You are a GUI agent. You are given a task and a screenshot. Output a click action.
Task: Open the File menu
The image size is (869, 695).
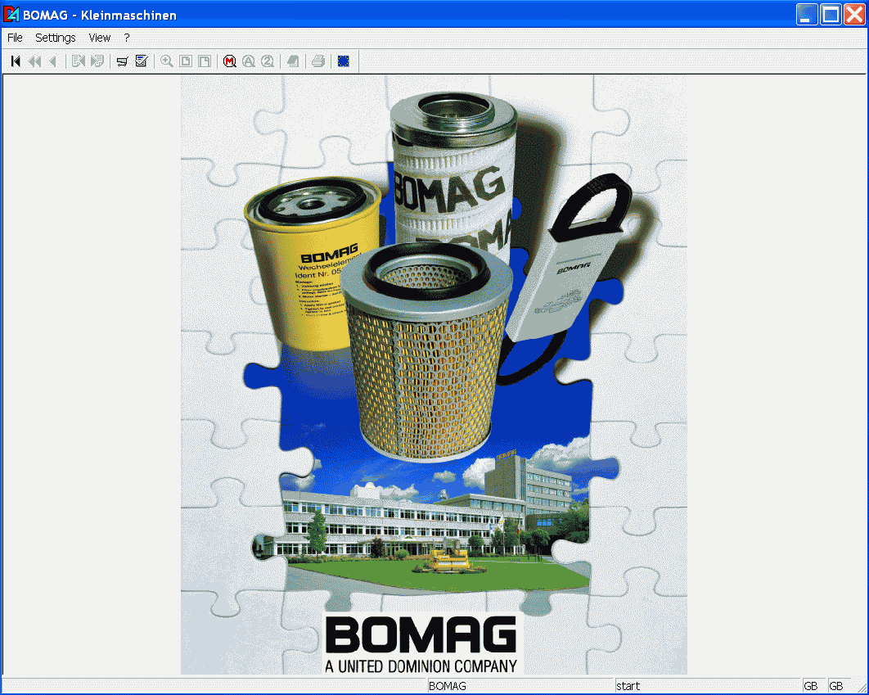pyautogui.click(x=15, y=38)
